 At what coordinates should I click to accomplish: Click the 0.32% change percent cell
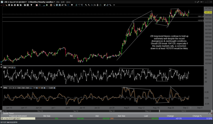[197, 119]
